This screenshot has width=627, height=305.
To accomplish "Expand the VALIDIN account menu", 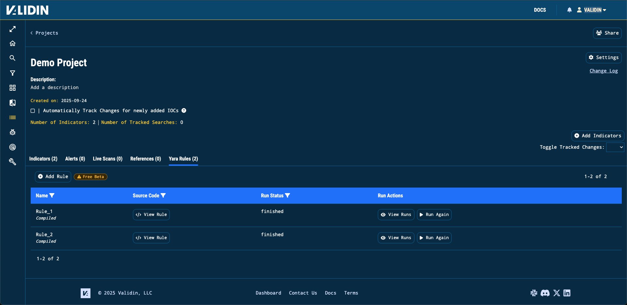I will [x=592, y=10].
